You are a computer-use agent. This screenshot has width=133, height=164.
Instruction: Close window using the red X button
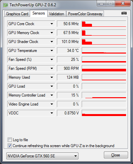coord(123,4)
